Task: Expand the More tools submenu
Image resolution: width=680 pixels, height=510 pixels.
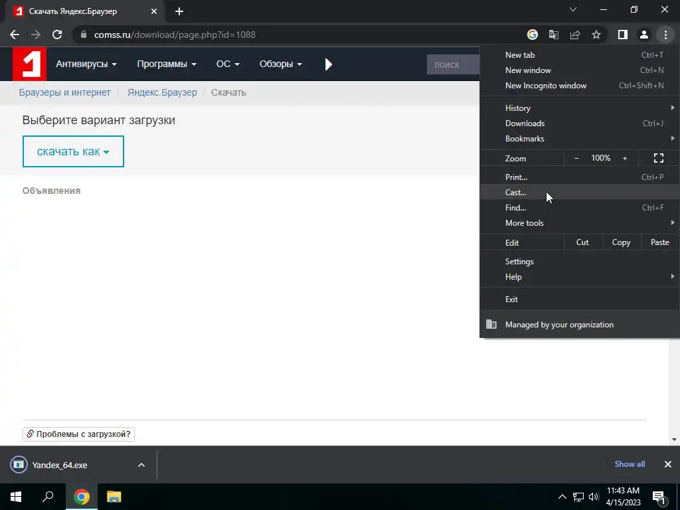Action: click(579, 223)
